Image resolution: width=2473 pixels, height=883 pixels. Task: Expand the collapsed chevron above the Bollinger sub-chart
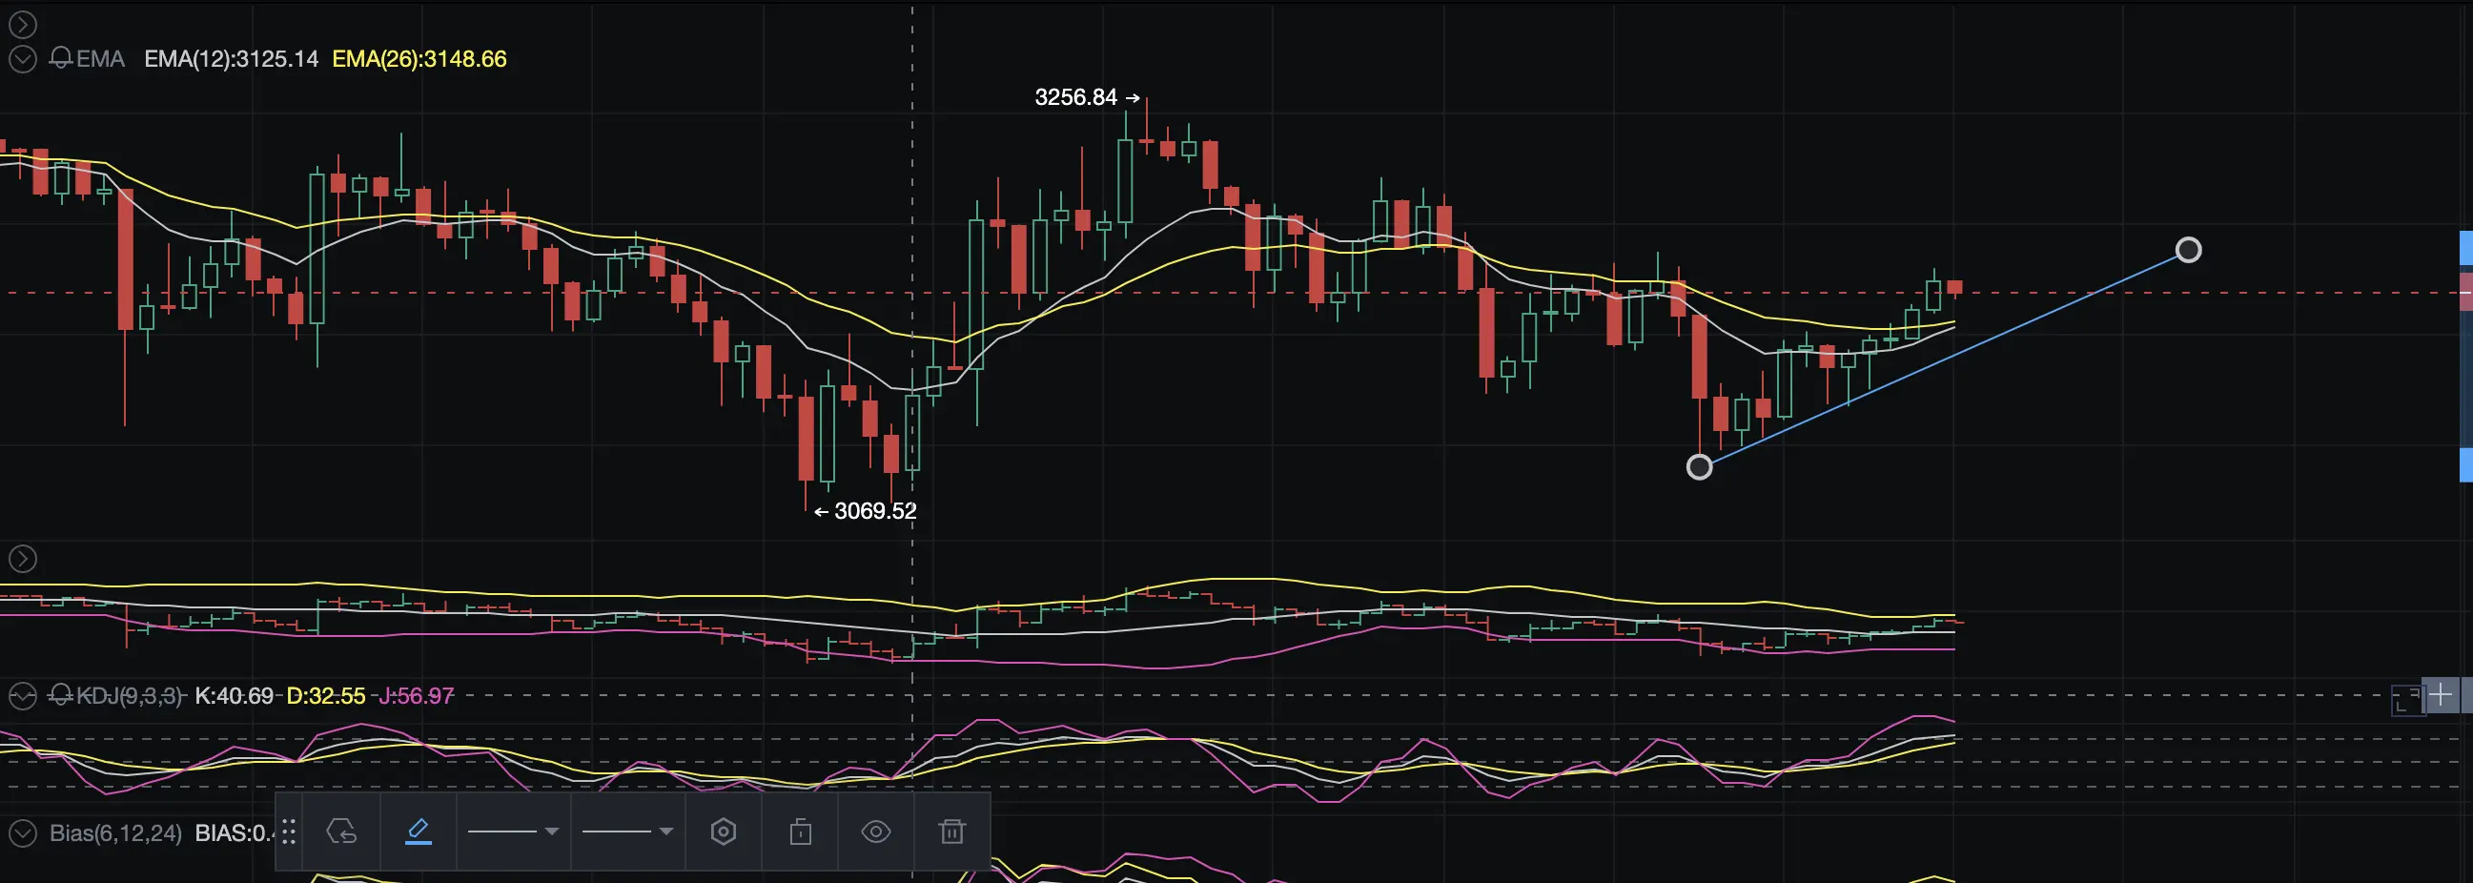click(22, 559)
